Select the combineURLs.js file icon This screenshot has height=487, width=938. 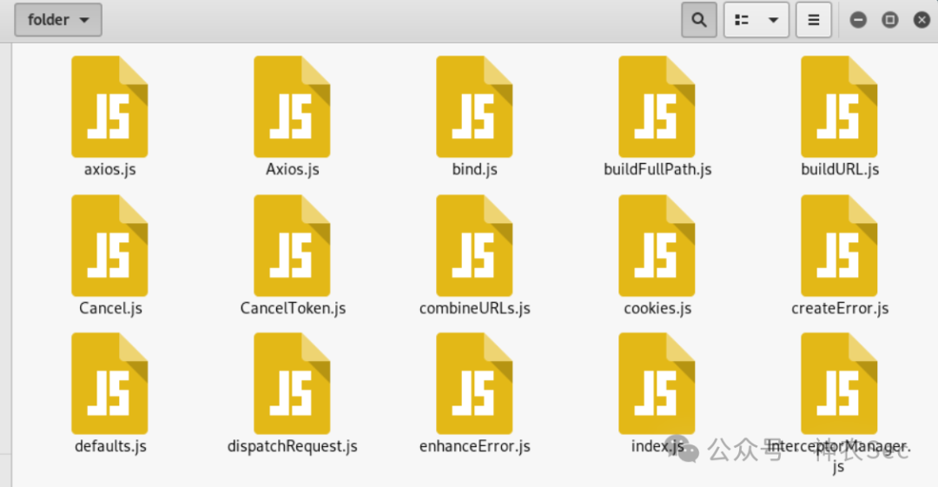pyautogui.click(x=474, y=246)
